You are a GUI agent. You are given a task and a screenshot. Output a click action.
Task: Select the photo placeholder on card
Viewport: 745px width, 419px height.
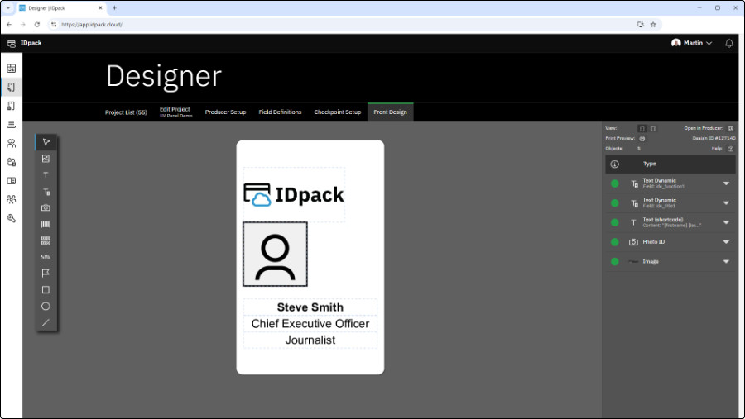pos(275,255)
